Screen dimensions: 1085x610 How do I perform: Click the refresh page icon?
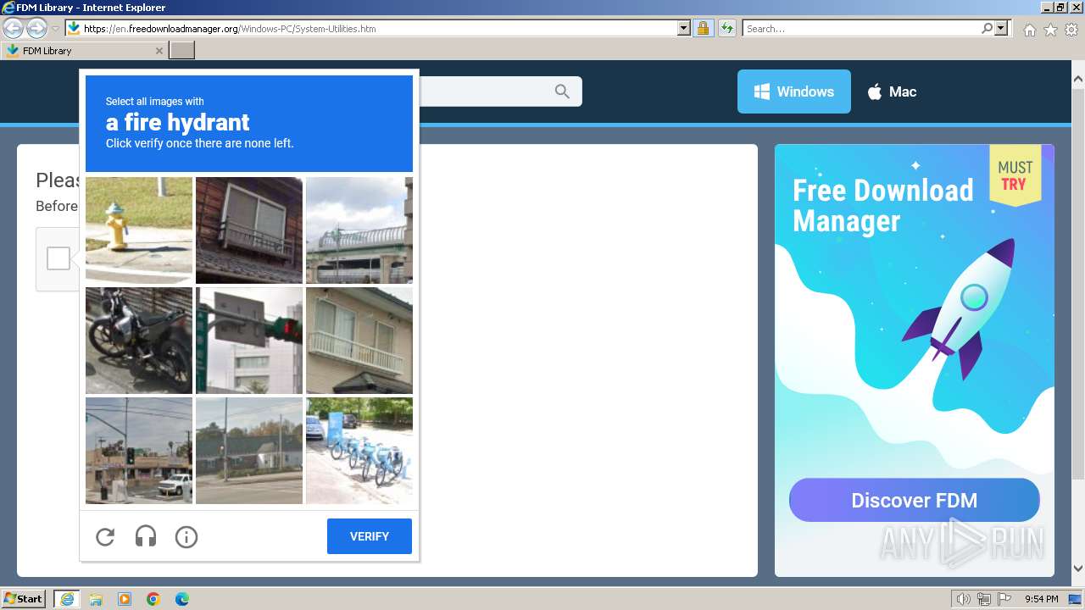point(726,28)
